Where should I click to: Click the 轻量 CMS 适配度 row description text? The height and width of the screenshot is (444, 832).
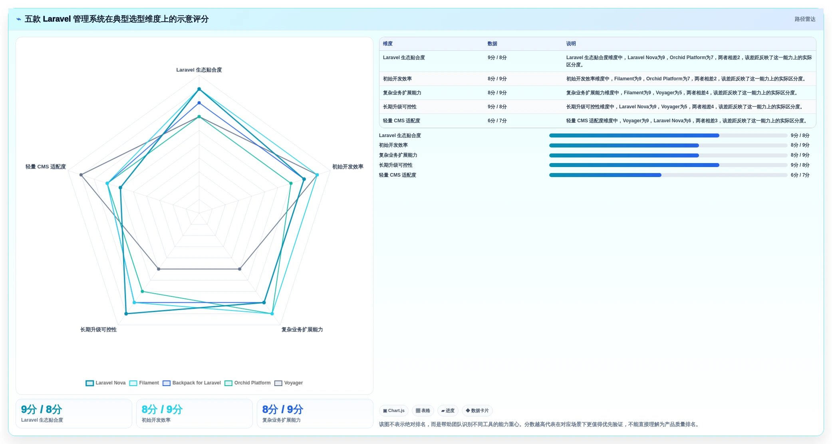pos(687,121)
